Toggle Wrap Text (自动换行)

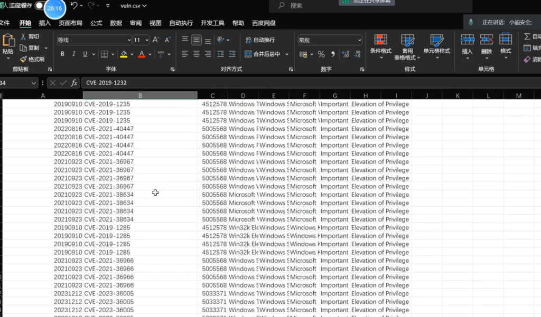[260, 40]
